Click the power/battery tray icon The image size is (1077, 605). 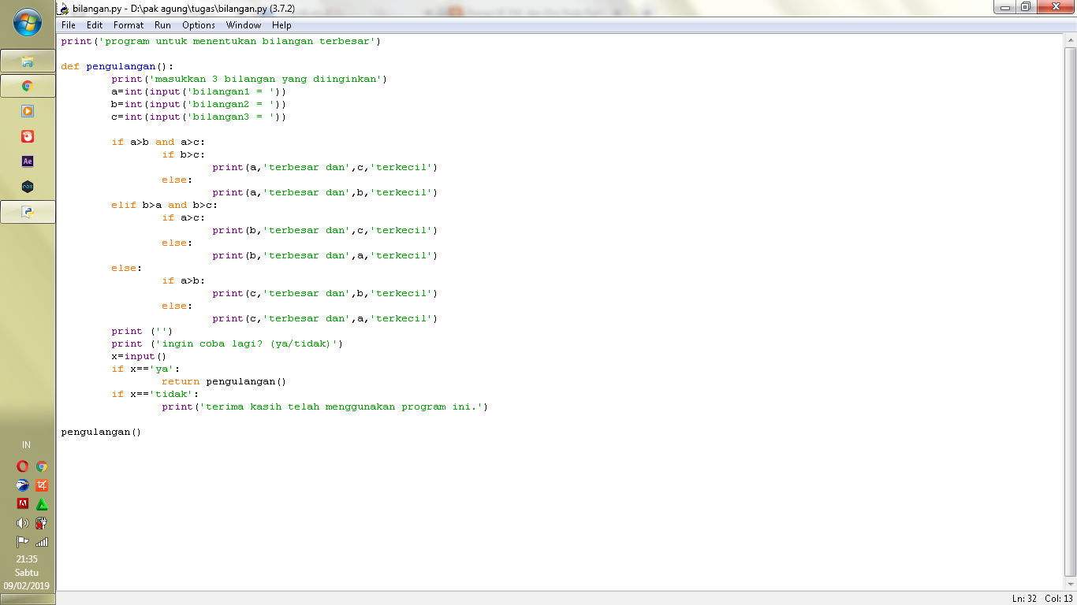click(42, 523)
